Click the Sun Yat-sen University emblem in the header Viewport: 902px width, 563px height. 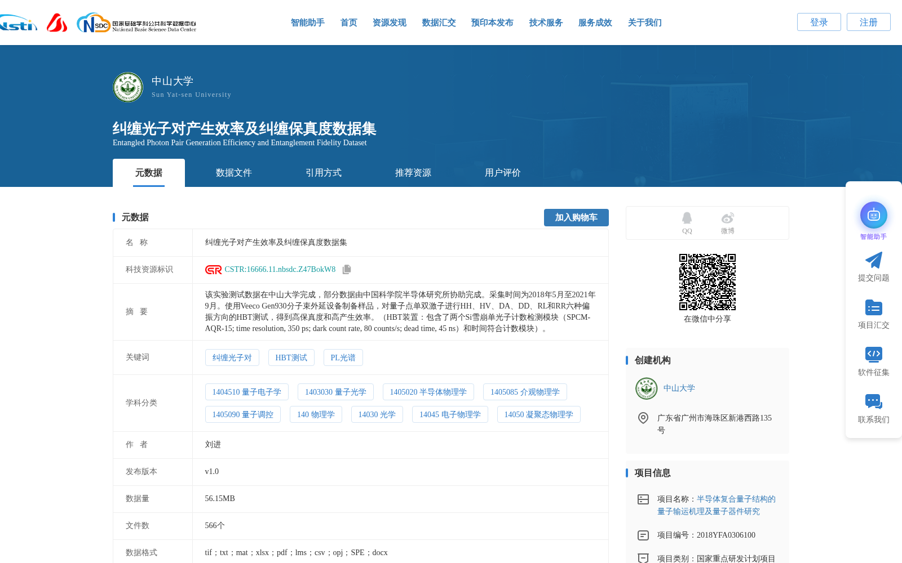128,87
